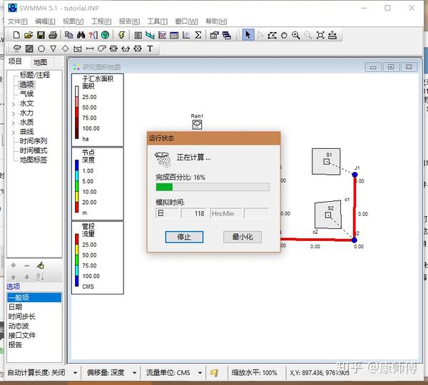Image resolution: width=428 pixels, height=385 pixels.
Task: Add a conduit link icon
Action: click(90, 48)
